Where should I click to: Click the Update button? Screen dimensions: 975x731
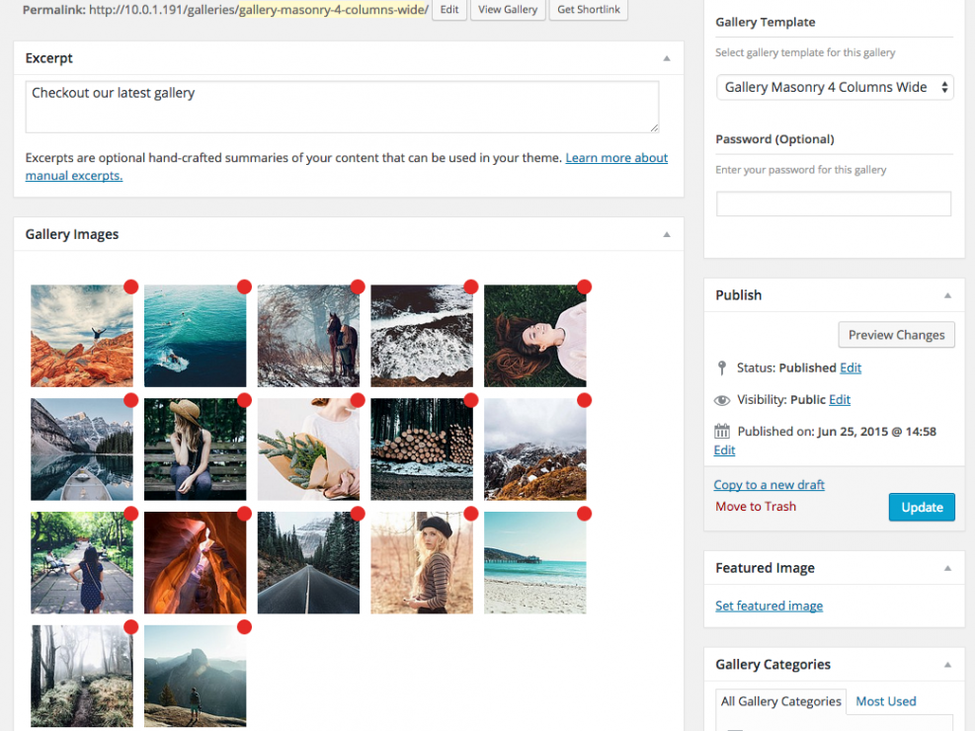point(922,507)
